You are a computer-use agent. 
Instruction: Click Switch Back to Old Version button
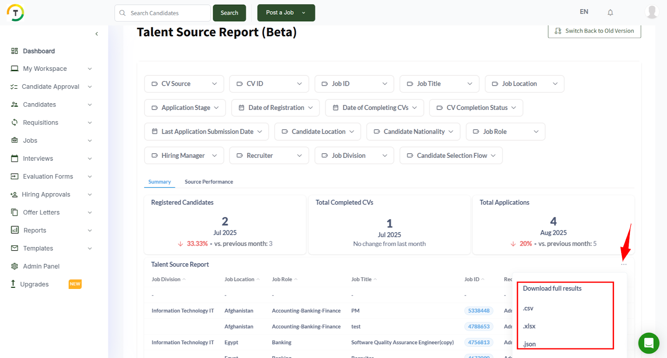(x=594, y=31)
